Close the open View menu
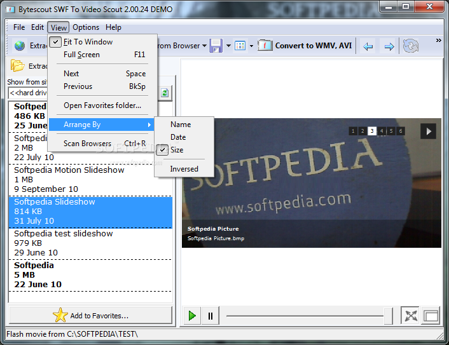 tap(59, 27)
